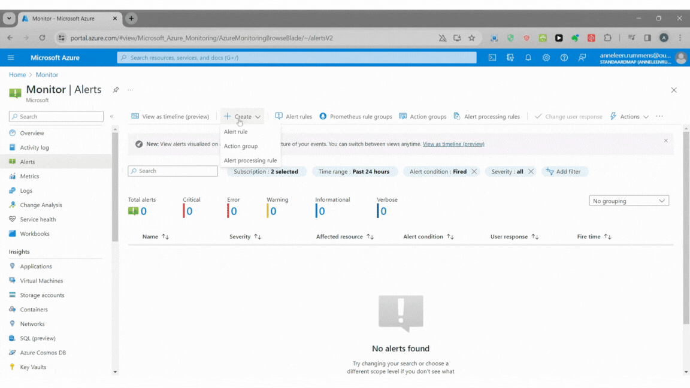Open the Feedback icon in the top bar
Screen dimensions: 690x388
[x=582, y=57]
